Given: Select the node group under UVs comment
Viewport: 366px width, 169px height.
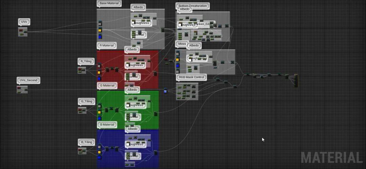Looking at the screenshot, I should click(23, 32).
